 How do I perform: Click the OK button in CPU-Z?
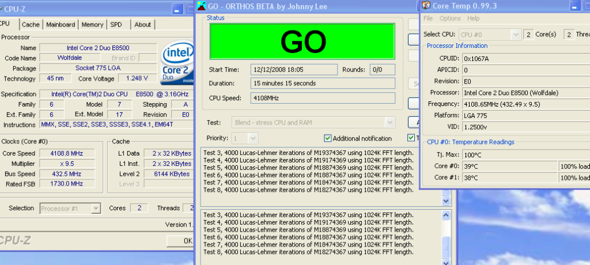[180, 241]
